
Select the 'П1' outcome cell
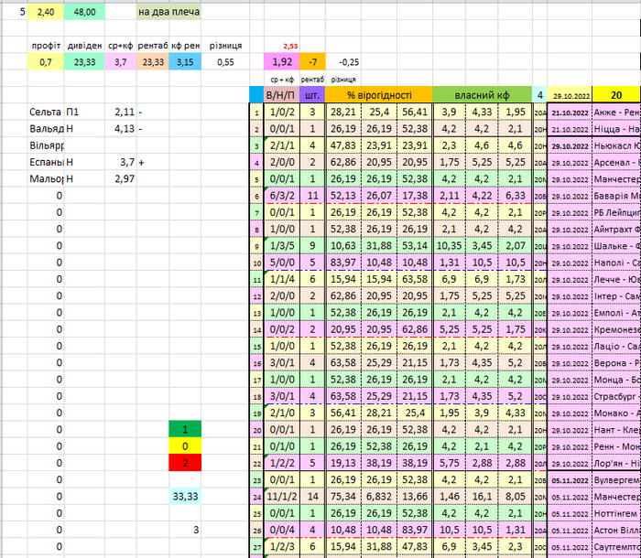(84, 112)
